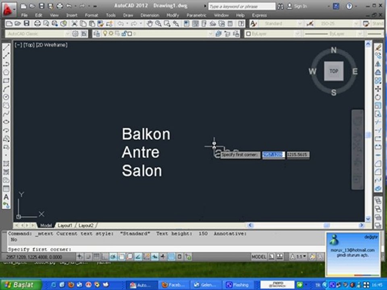Choose the Rectangle draw tool
The height and width of the screenshot is (290, 387).
(6, 81)
